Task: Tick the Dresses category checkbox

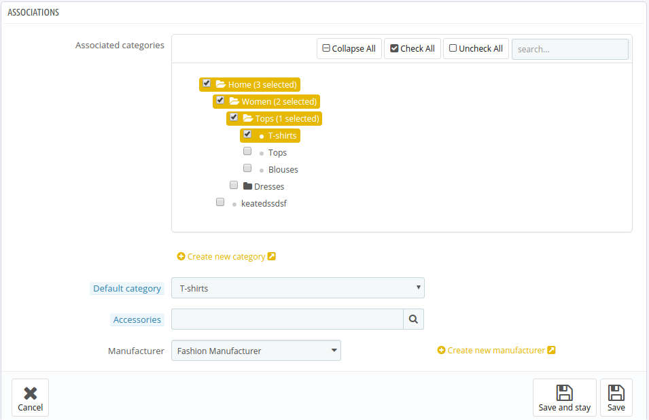Action: (x=234, y=185)
